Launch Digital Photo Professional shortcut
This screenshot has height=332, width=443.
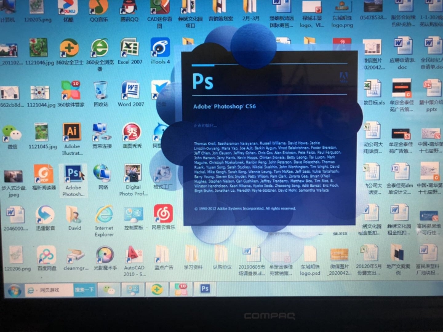133,180
